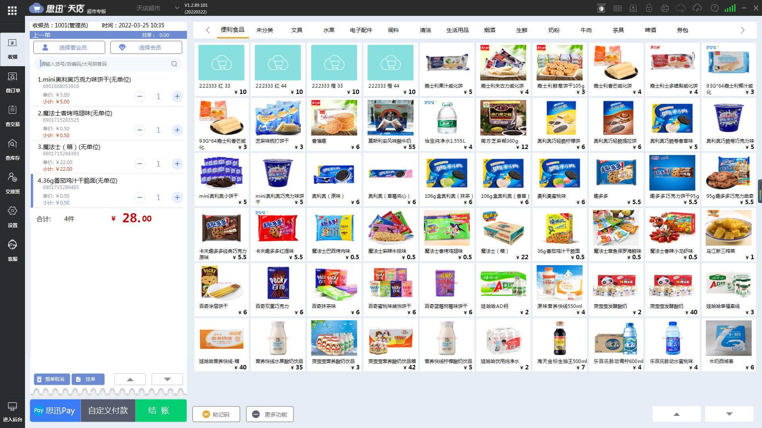Viewport: 762px width, 428px height.
Task: Show the on-screen keyboard
Action: point(618,8)
